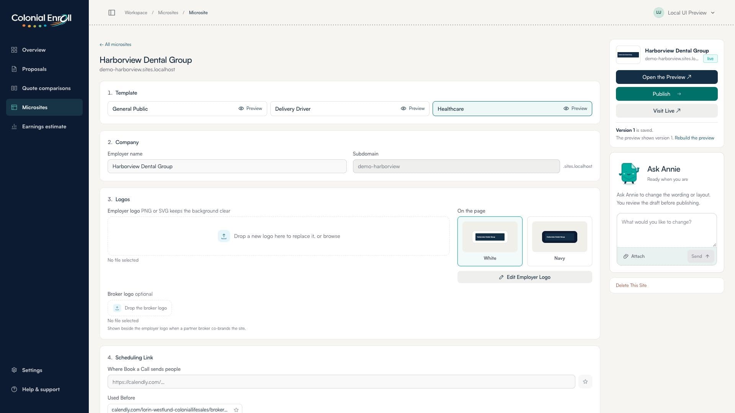Click the Attach paperclip icon
The width and height of the screenshot is (735, 413).
pyautogui.click(x=626, y=256)
